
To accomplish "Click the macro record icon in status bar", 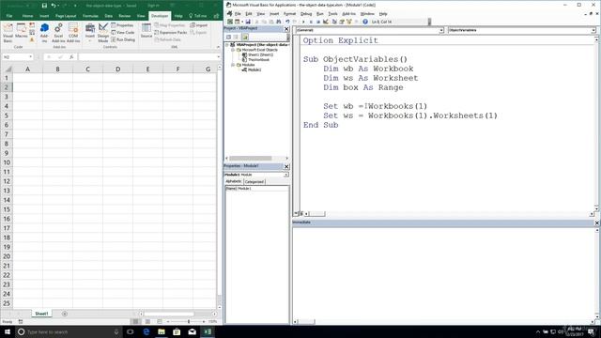I will tap(21, 321).
